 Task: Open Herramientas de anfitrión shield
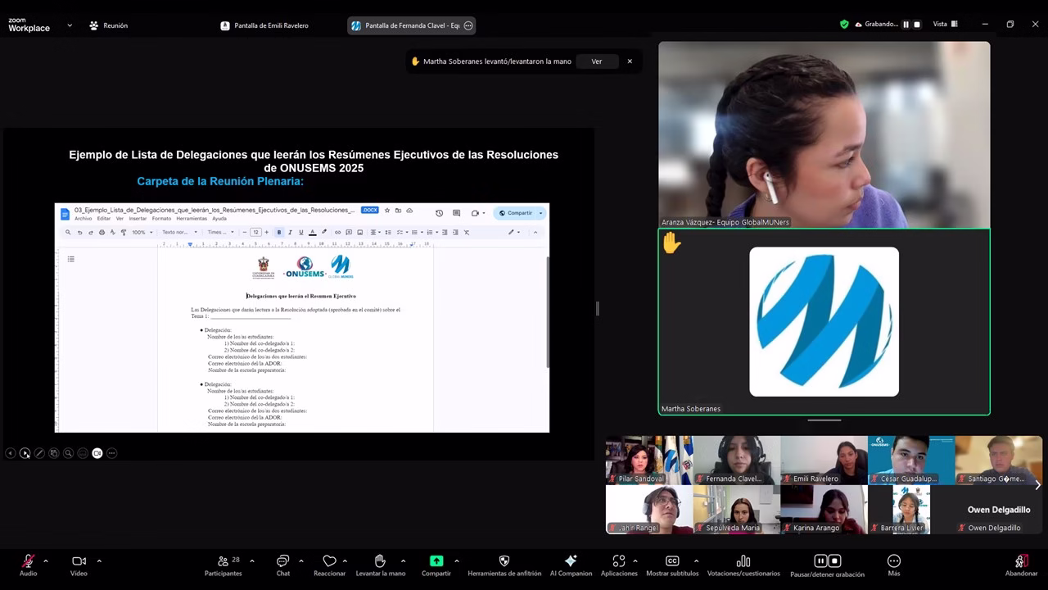[504, 561]
